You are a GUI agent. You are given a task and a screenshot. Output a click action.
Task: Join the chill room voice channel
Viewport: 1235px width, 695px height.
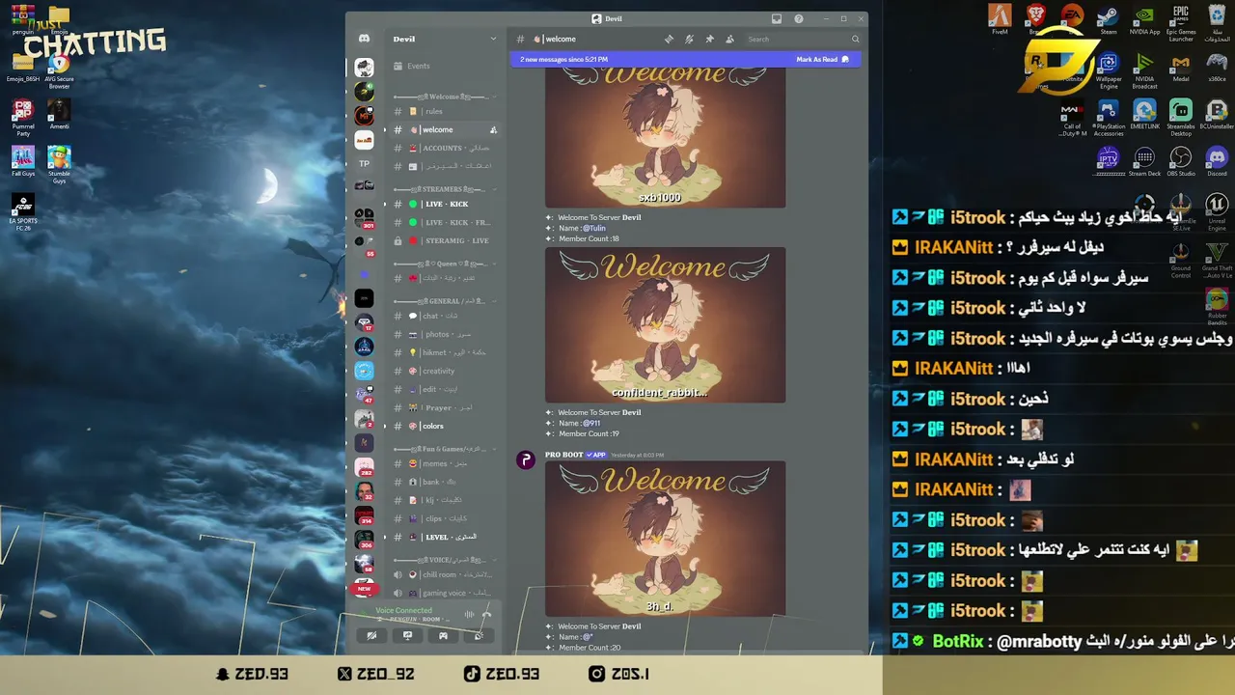[x=445, y=574]
